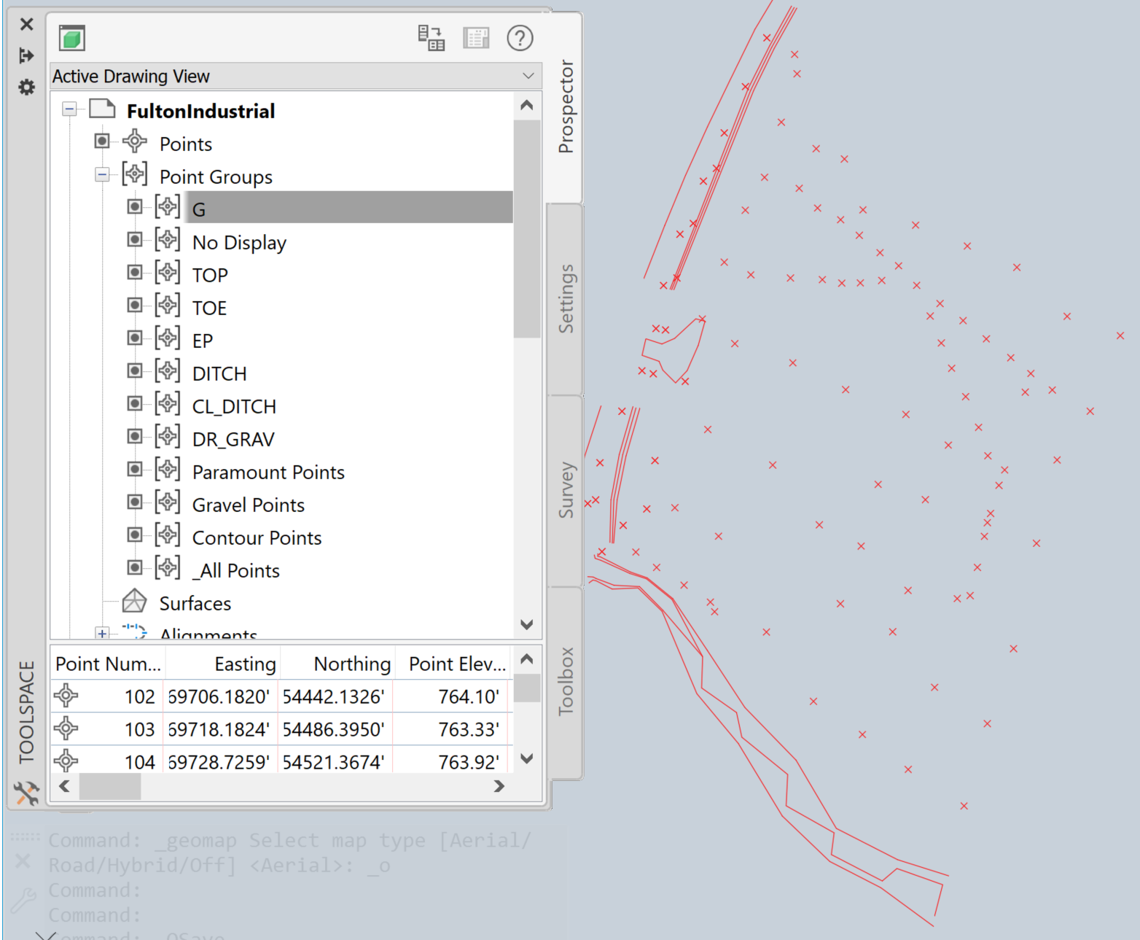
Task: Click the point marker icon beside point 103
Action: tap(66, 729)
